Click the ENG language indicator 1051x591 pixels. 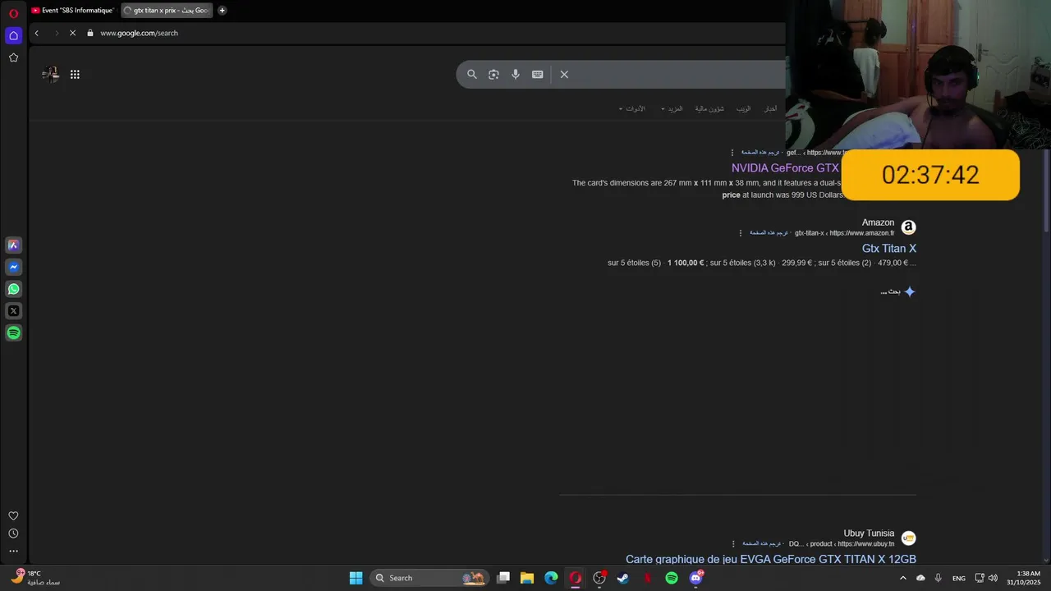(x=958, y=578)
